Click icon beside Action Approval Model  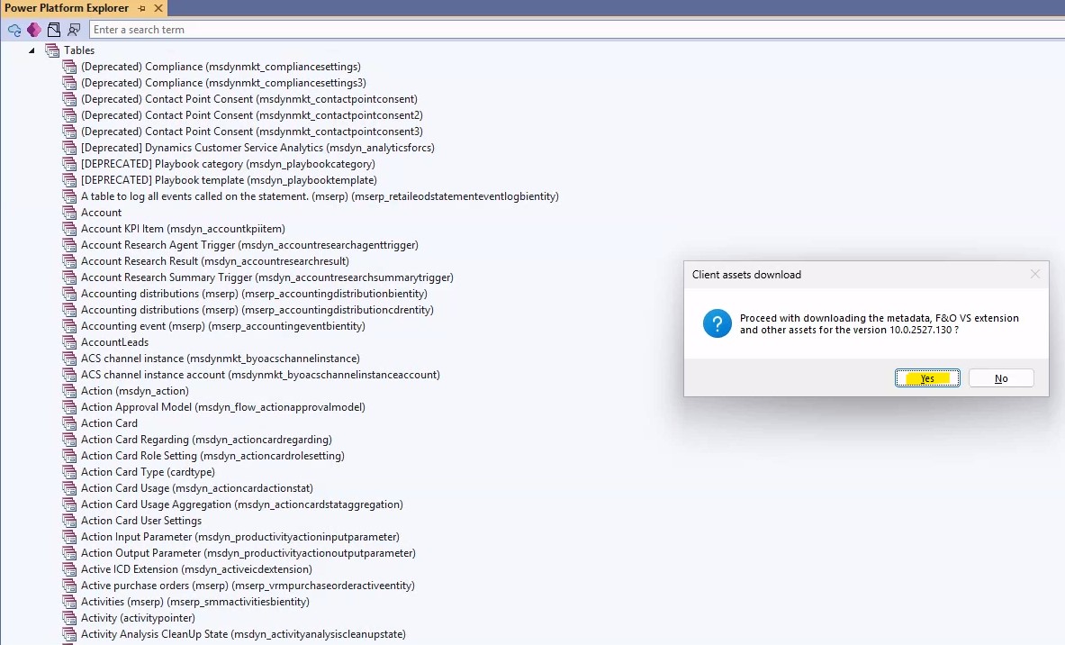[69, 407]
